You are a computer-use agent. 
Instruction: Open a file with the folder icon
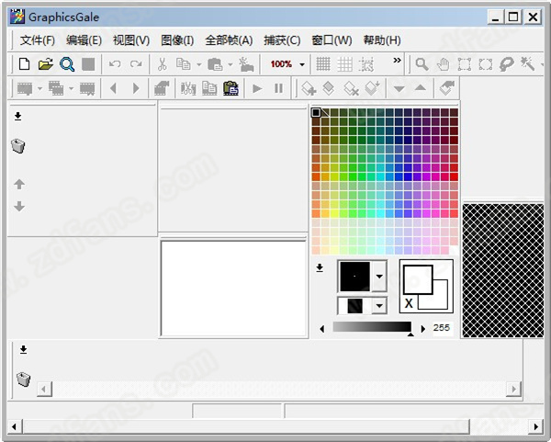[45, 64]
